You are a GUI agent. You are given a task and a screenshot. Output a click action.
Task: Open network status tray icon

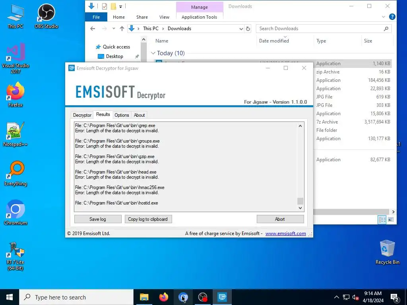[x=346, y=297]
